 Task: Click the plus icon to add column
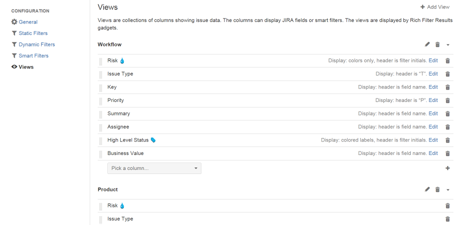point(447,168)
